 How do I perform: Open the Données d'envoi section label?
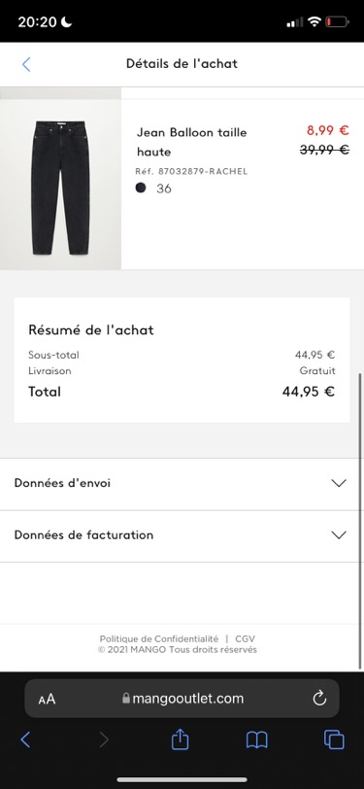click(x=62, y=483)
